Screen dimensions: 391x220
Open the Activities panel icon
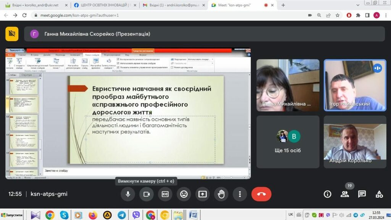[x=379, y=194]
